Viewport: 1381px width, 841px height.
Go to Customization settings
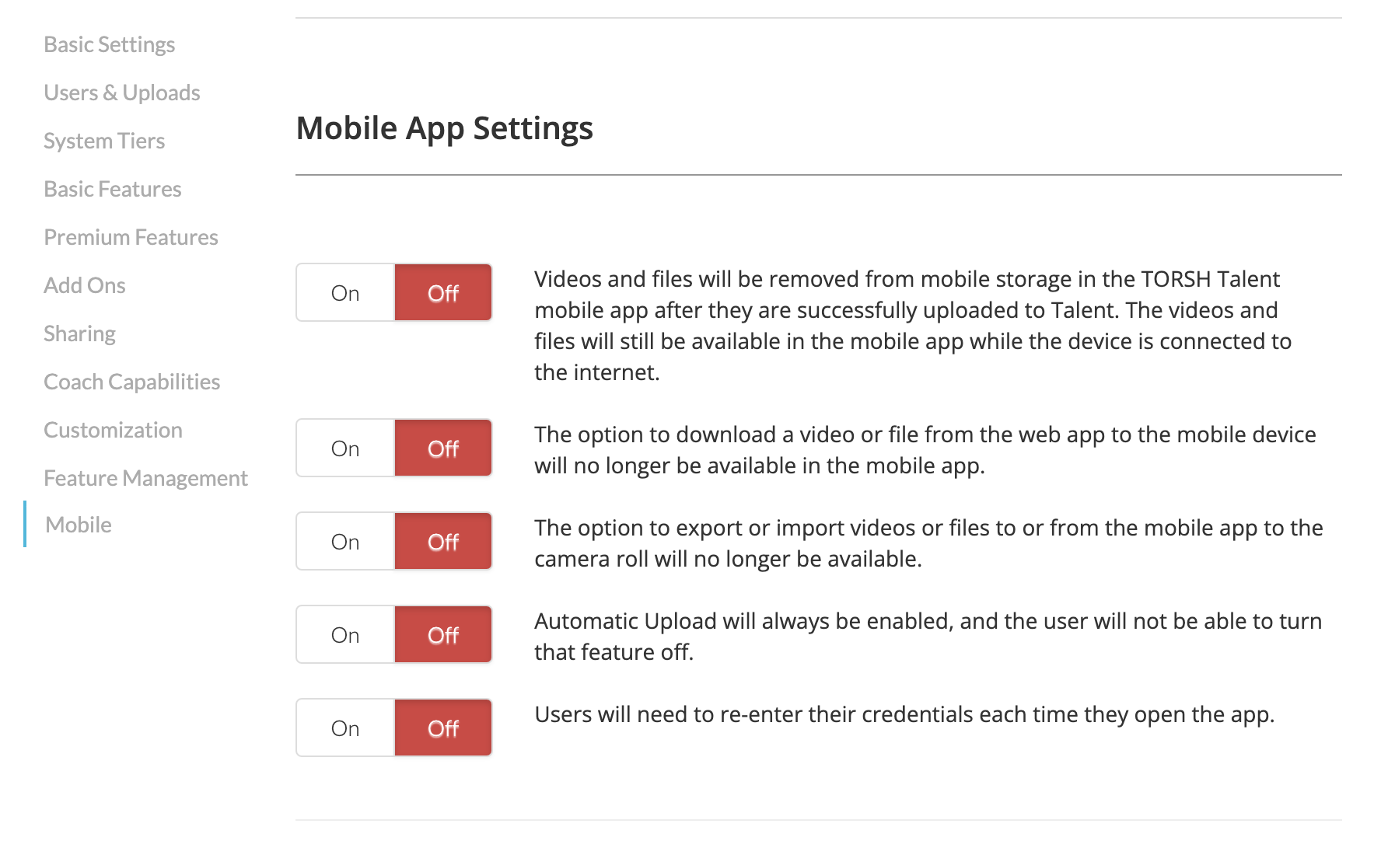pos(113,431)
